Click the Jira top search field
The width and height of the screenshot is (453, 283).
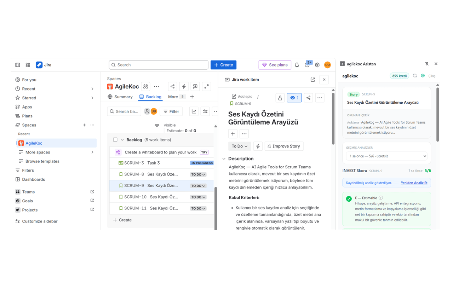coord(159,65)
